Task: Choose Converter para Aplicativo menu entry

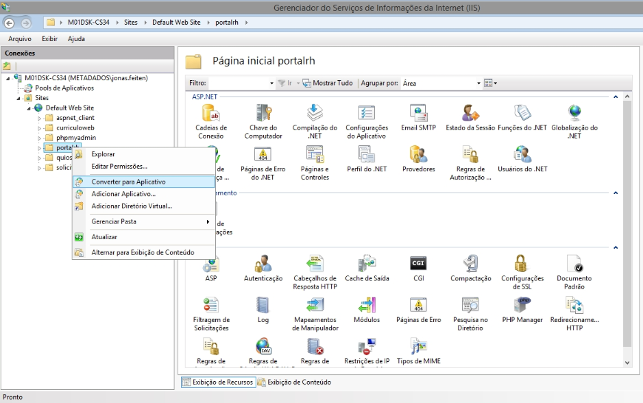Action: (x=128, y=182)
